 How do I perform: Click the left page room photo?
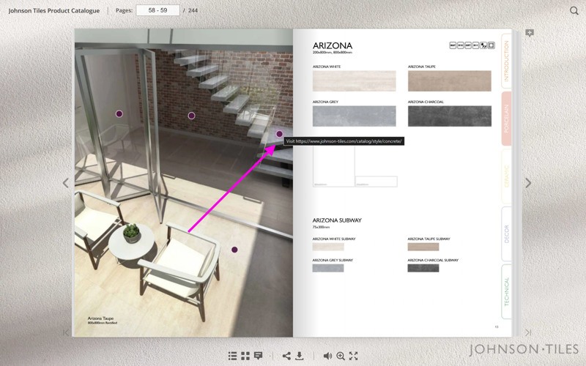(184, 183)
